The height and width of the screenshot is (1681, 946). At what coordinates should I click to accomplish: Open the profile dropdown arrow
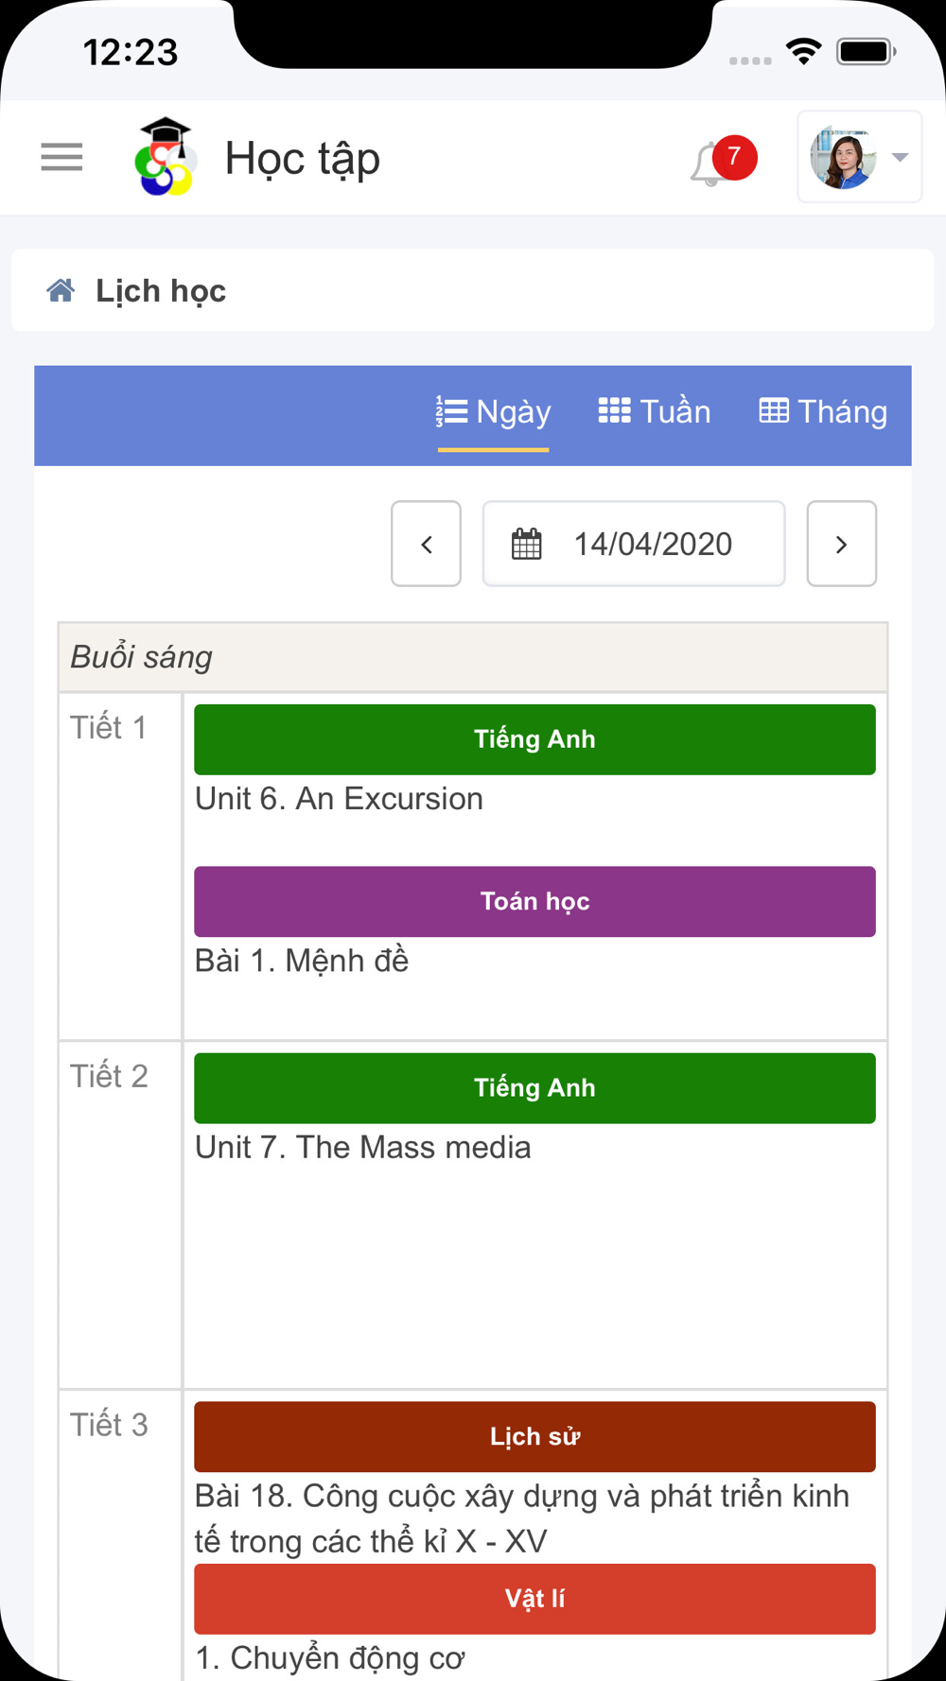[x=901, y=157]
